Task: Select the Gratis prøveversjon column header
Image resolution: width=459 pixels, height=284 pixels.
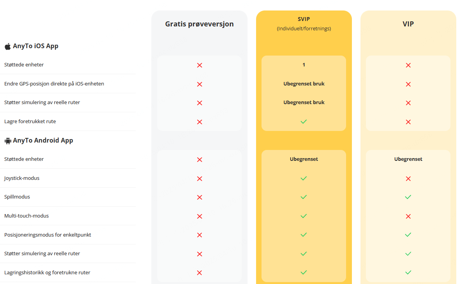Action: (x=199, y=24)
